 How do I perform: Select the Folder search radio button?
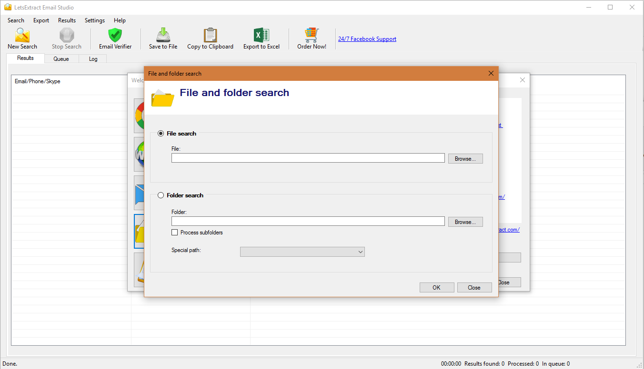click(161, 195)
